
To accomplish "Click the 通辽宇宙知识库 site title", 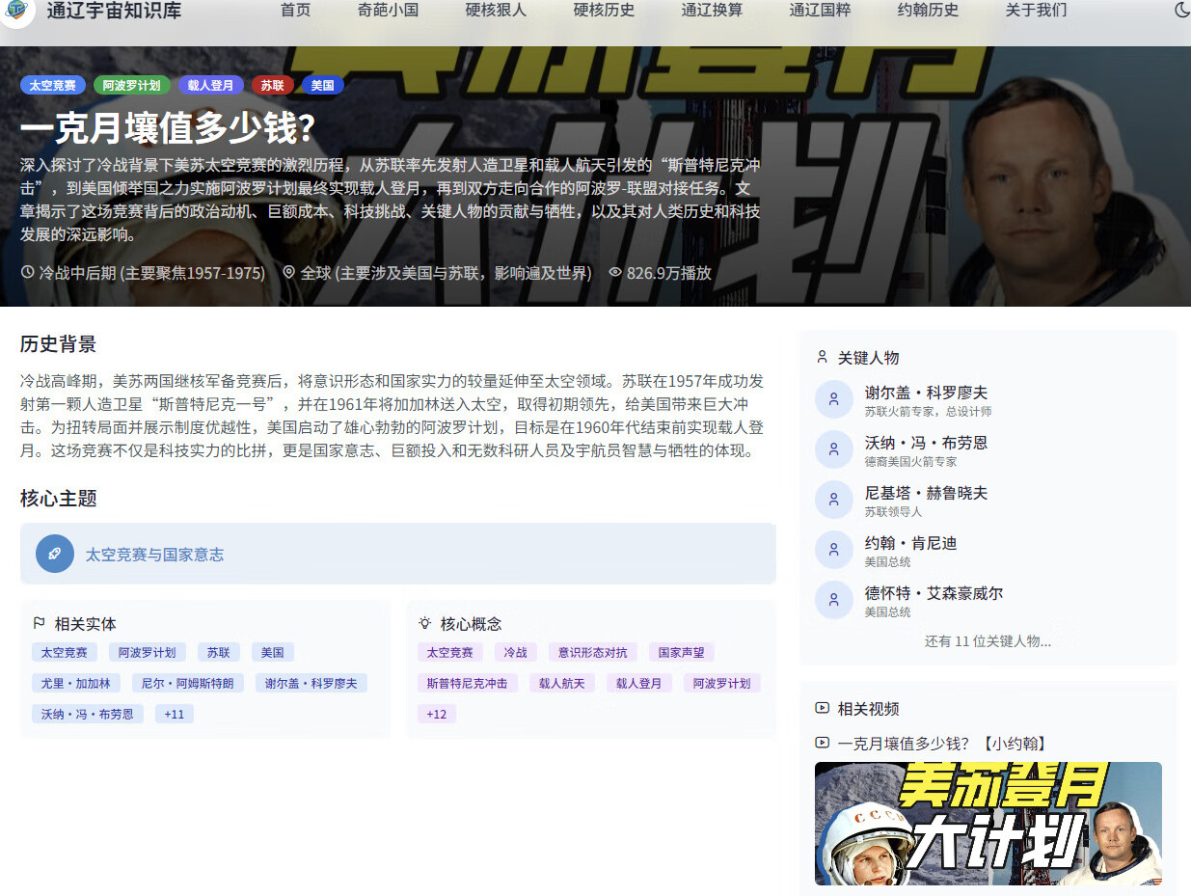I will point(114,11).
